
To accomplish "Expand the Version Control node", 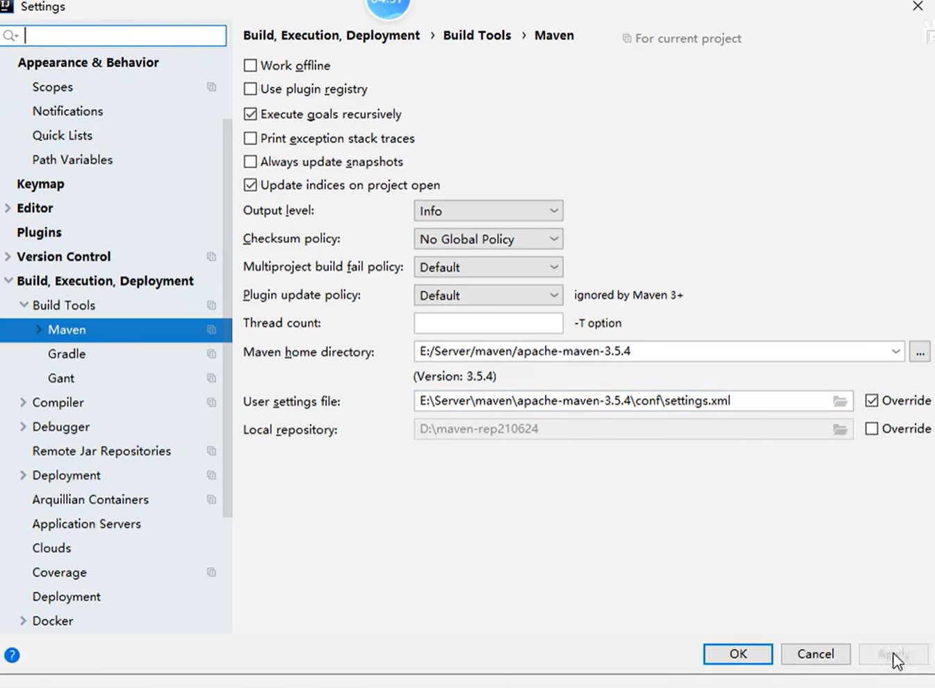I will [8, 256].
